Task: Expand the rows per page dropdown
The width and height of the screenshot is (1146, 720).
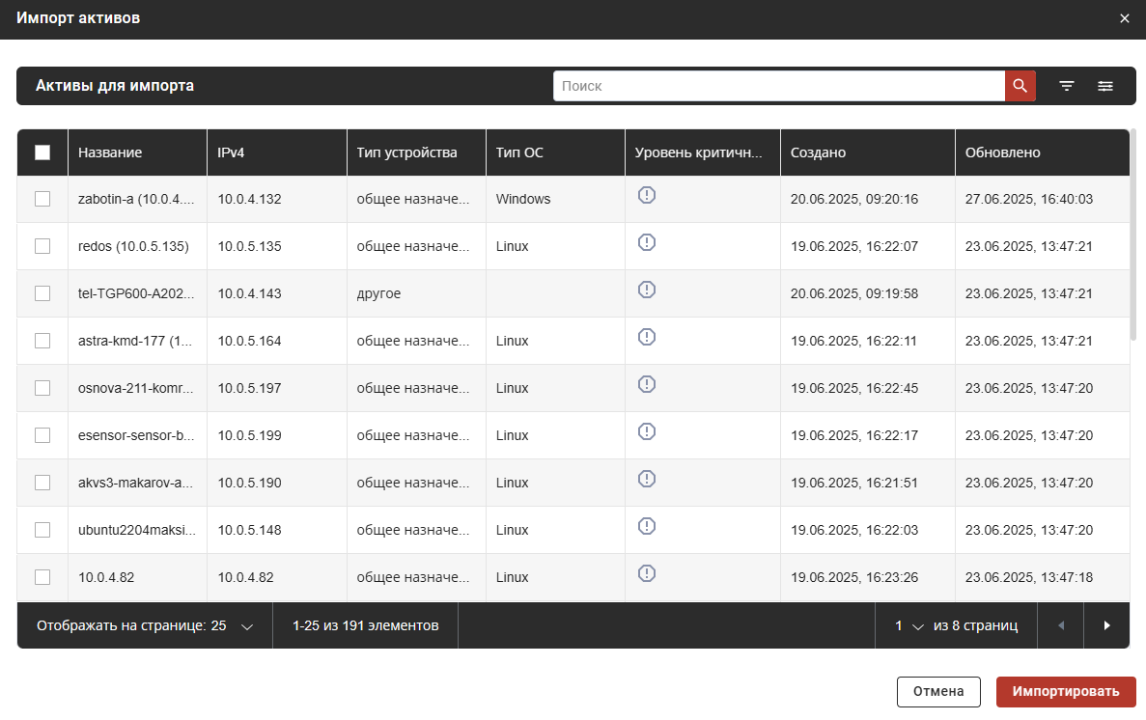Action: click(x=246, y=626)
